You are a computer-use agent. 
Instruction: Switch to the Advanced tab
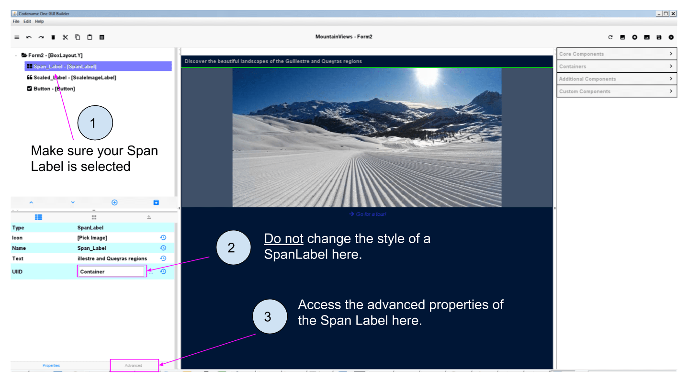(x=134, y=365)
